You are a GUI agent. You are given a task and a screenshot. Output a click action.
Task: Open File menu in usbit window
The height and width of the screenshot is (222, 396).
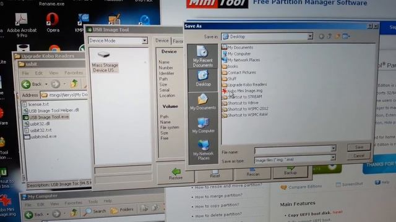click(x=25, y=73)
